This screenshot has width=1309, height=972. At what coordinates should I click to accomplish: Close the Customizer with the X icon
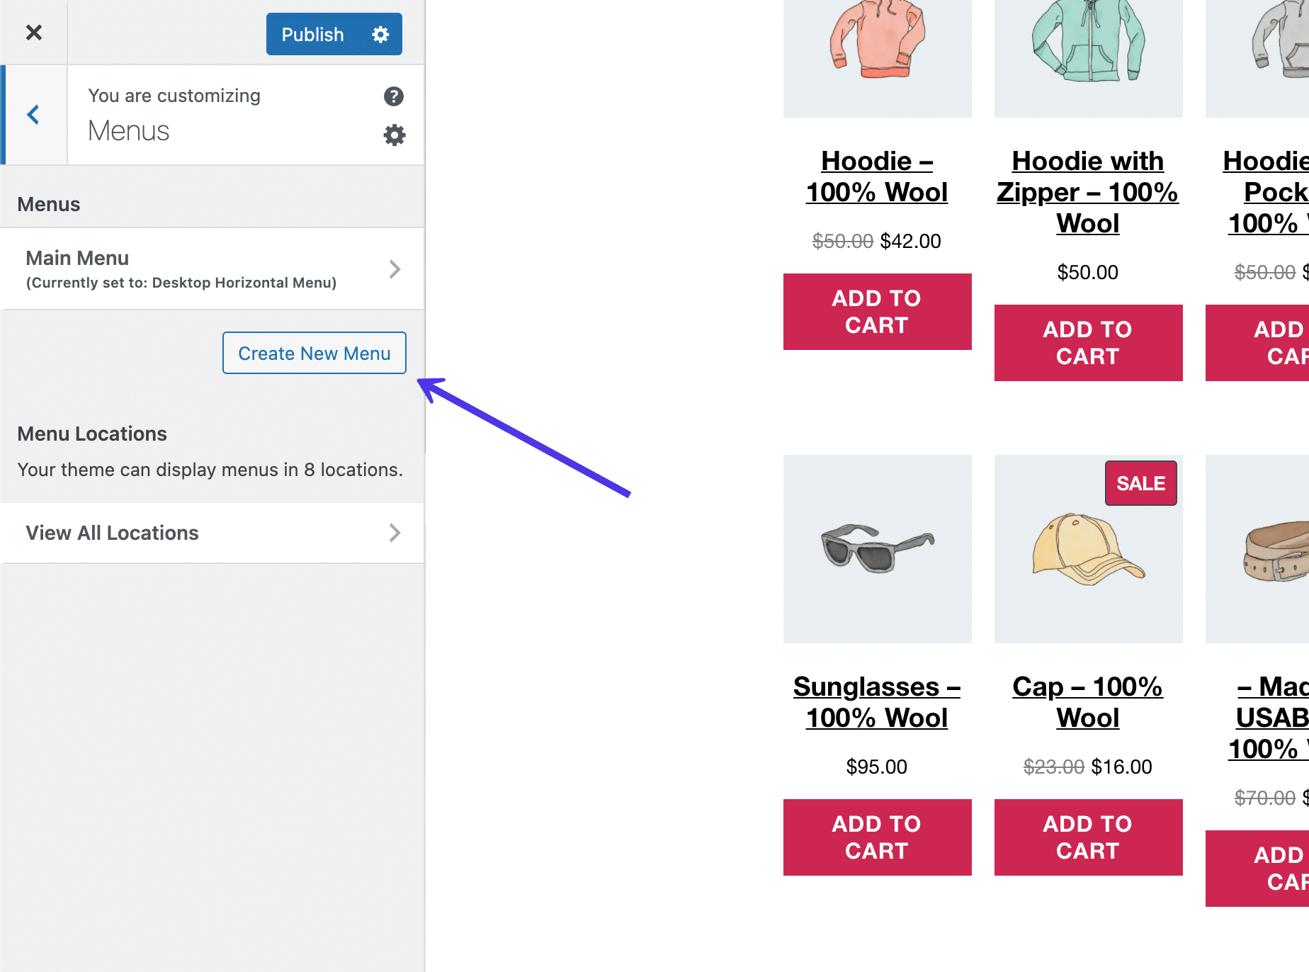[33, 33]
